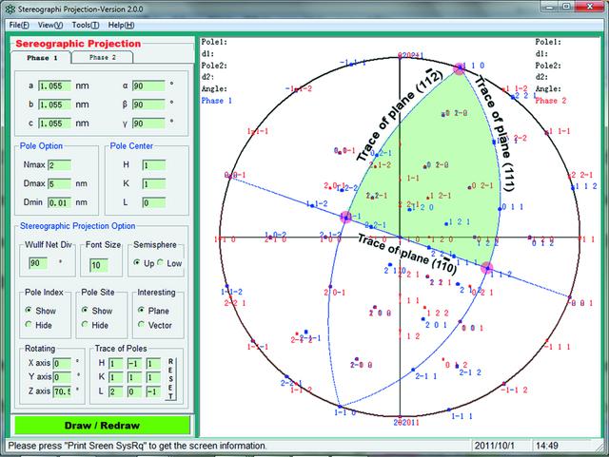Select the Up semisphere radio button
Screen dimensions: 609x457
click(137, 262)
